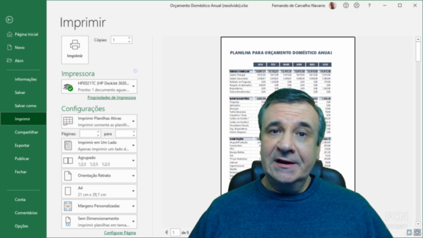The height and width of the screenshot is (238, 423).
Task: Send a frown feedback icon
Action: 357,5
